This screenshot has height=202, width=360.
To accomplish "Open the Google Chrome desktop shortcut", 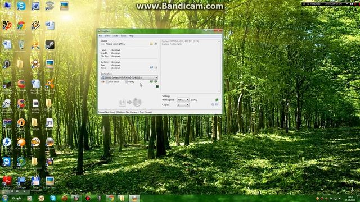I will click(21, 26).
